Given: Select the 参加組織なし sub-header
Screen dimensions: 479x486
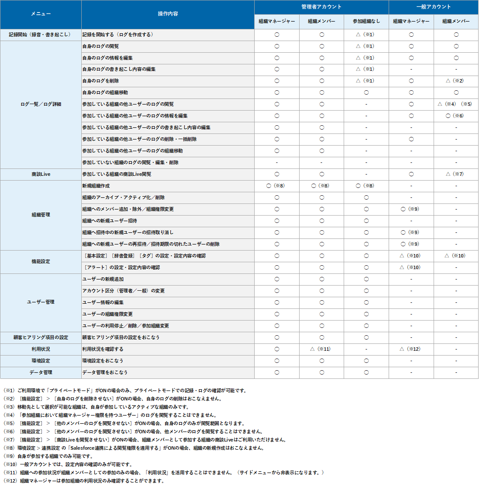Looking at the screenshot, I should coord(366,22).
